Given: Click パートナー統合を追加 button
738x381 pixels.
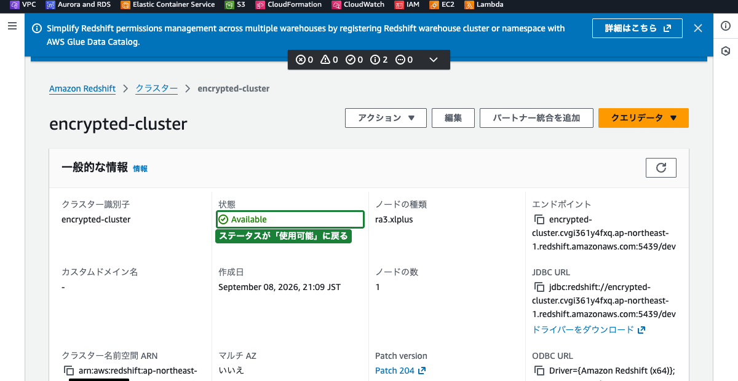Looking at the screenshot, I should [536, 118].
